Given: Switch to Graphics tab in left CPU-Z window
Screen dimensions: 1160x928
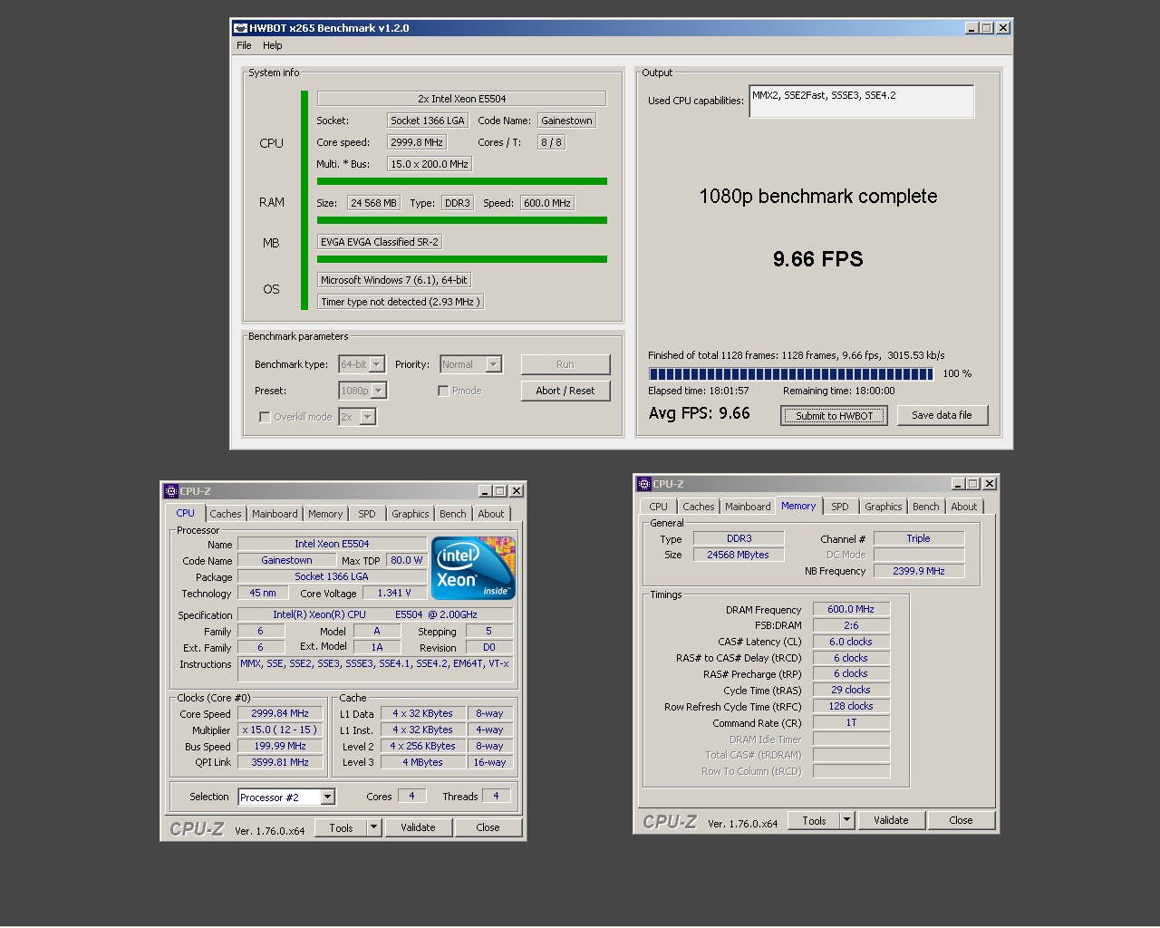Looking at the screenshot, I should tap(411, 514).
